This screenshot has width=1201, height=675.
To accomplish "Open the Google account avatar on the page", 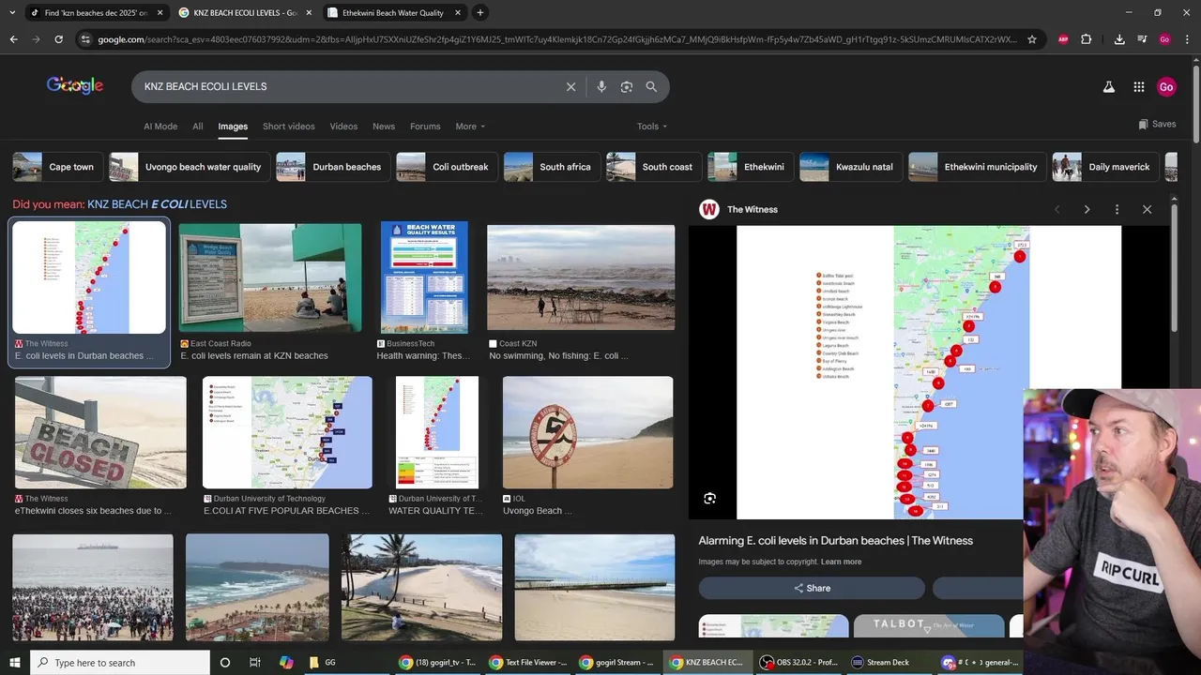I will 1166,86.
